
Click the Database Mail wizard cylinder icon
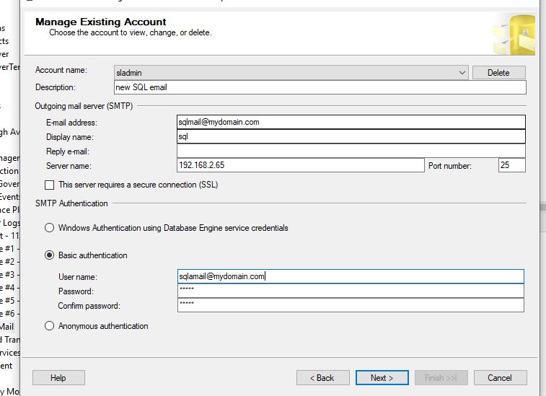tap(515, 35)
